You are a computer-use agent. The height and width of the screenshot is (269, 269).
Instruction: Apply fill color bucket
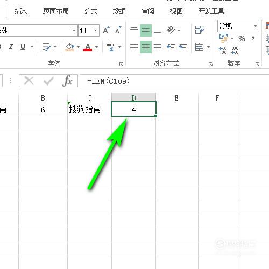69,47
